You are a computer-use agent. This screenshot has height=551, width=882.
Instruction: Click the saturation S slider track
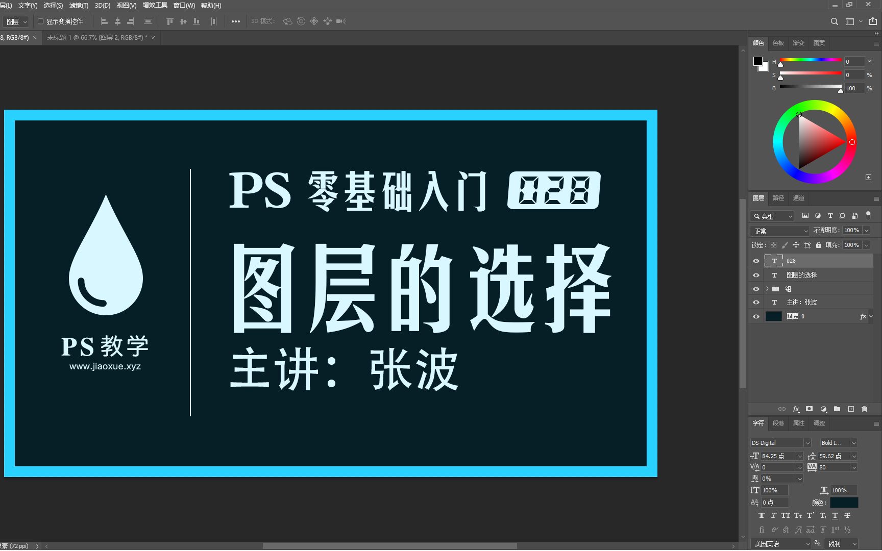click(x=810, y=73)
